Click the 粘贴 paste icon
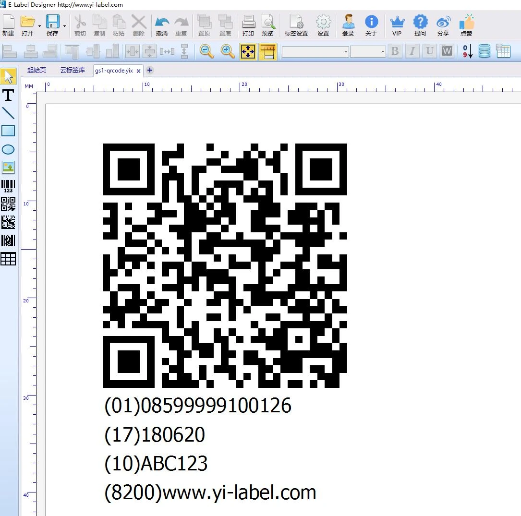Screen dimensions: 521x516 coord(119,25)
